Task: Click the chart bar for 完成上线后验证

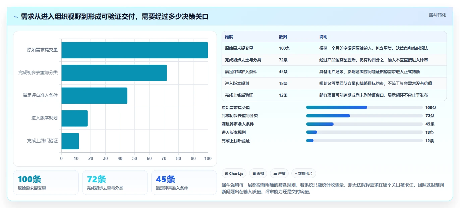Action: click(x=70, y=141)
